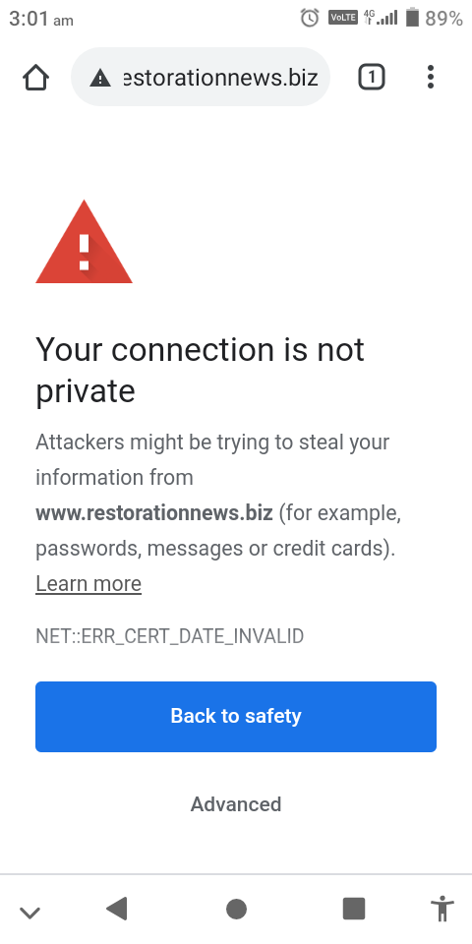
Task: Tap the accessibility figure icon
Action: 442,909
